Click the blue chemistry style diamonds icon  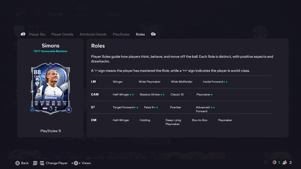tap(32, 110)
